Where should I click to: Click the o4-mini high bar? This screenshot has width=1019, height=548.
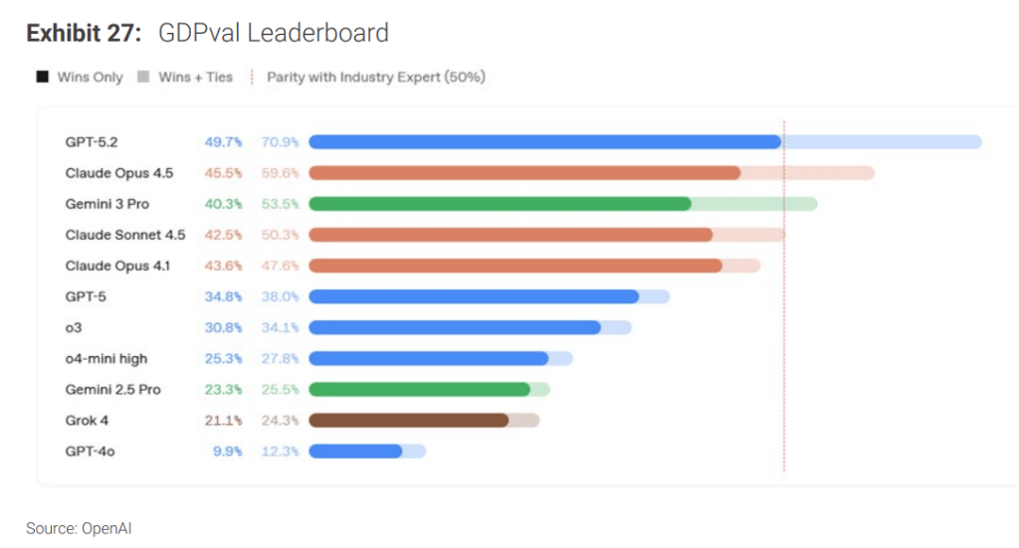[429, 358]
